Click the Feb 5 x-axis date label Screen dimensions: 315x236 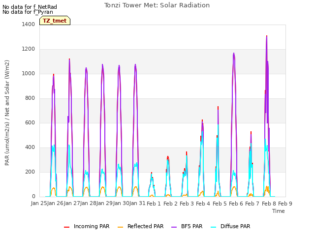(x=220, y=204)
